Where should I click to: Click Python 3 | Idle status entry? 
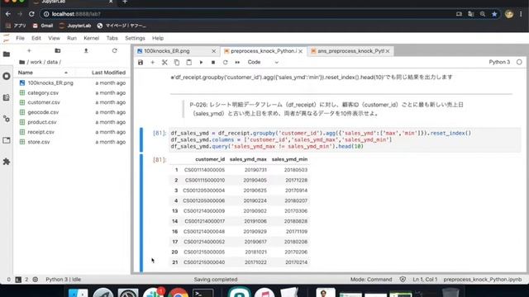pyautogui.click(x=63, y=280)
